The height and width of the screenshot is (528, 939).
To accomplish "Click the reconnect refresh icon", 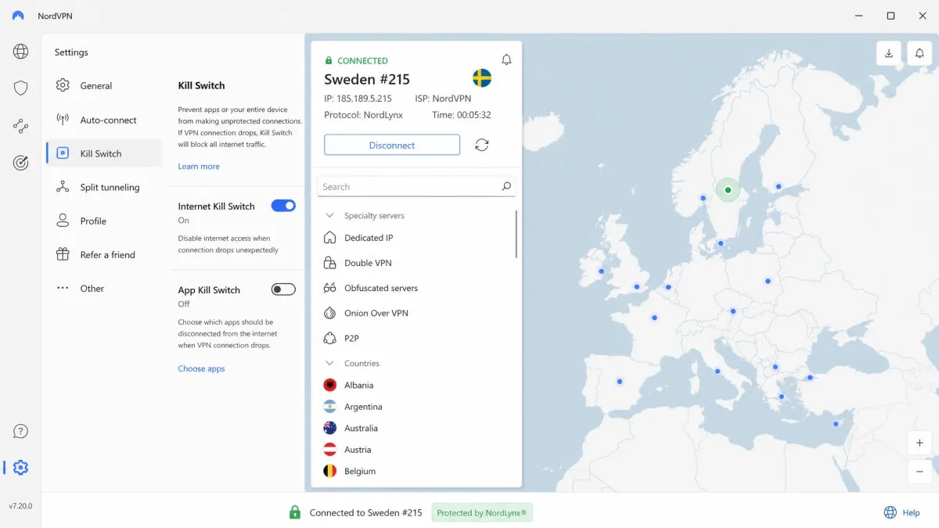I will [482, 145].
